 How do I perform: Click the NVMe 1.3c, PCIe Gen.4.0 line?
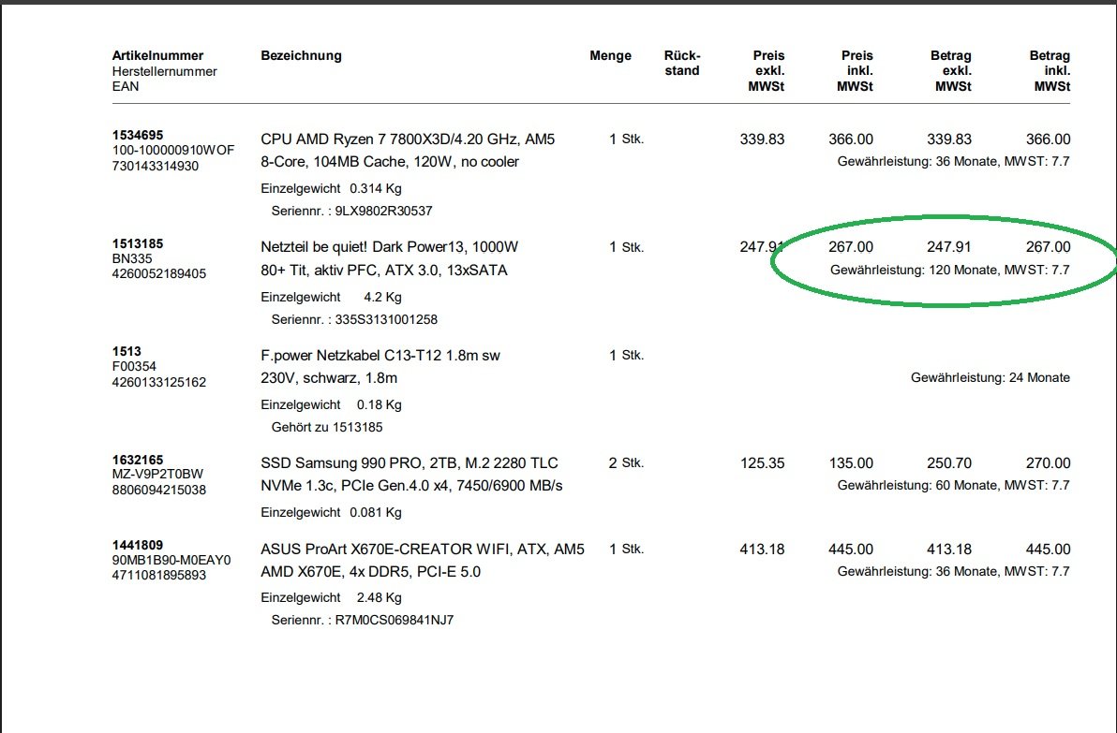click(411, 485)
